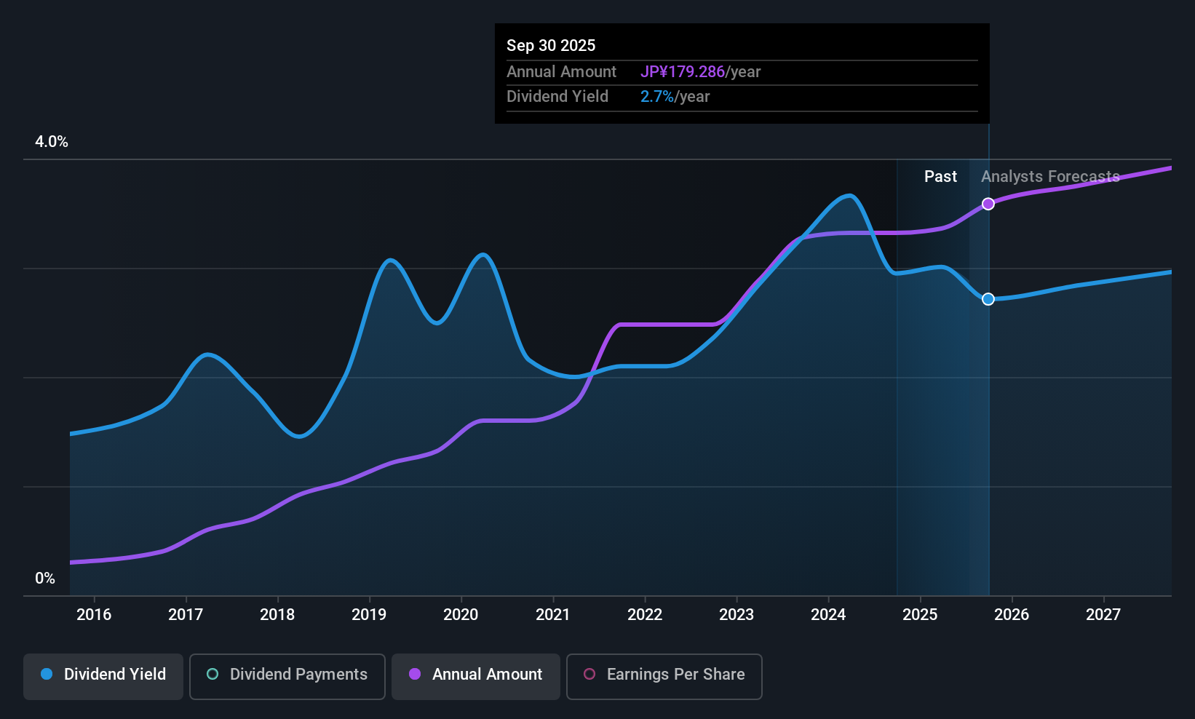The image size is (1195, 719).
Task: Click the Dividend Yield tooltip row label
Action: coord(557,96)
